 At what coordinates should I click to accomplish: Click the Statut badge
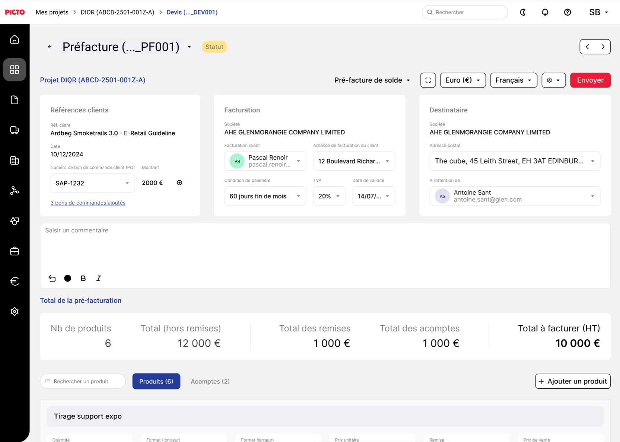(214, 47)
